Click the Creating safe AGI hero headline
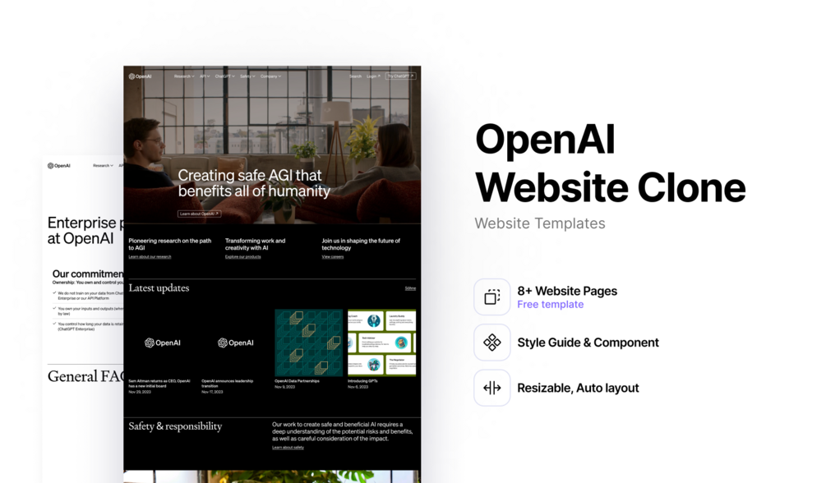Screen dimensions: 826x483 pos(254,183)
